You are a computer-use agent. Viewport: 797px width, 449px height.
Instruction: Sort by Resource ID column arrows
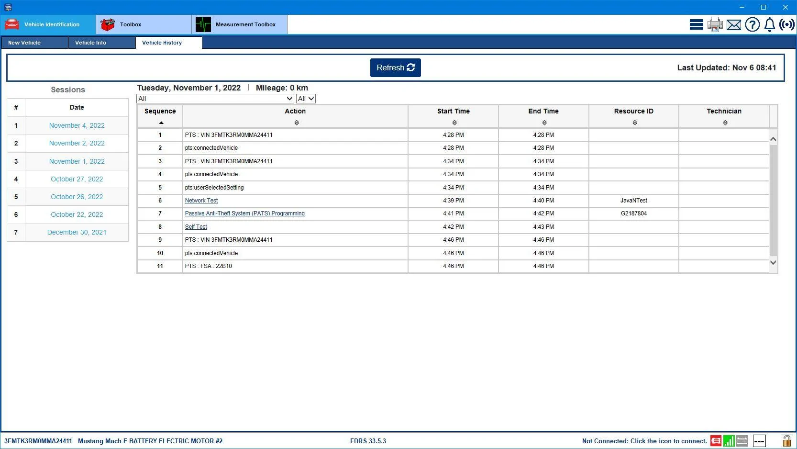(635, 123)
